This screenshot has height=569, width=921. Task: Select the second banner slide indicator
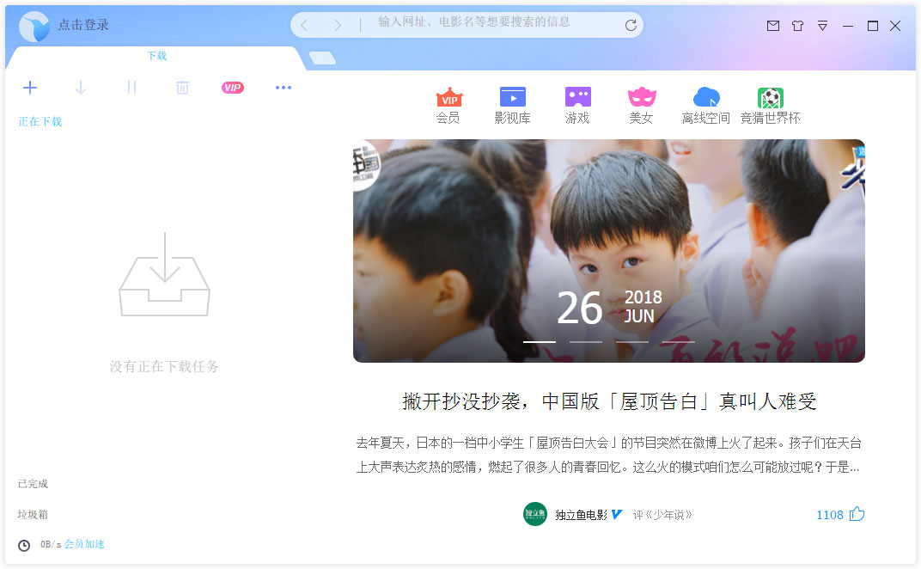[x=586, y=341]
